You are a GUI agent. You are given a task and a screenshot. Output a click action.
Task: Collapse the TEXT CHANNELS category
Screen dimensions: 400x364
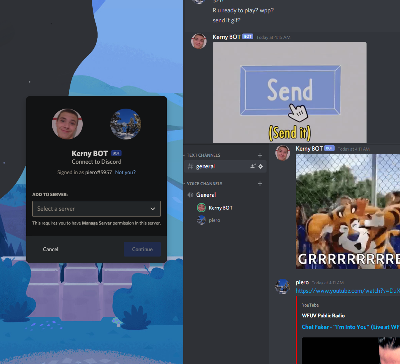pyautogui.click(x=203, y=155)
